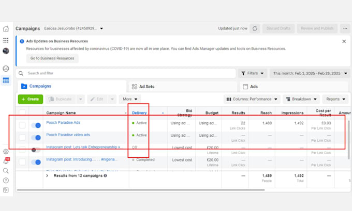Toggle off the Pooch Paradise video ads switch
The width and height of the screenshot is (352, 211).
tap(36, 137)
